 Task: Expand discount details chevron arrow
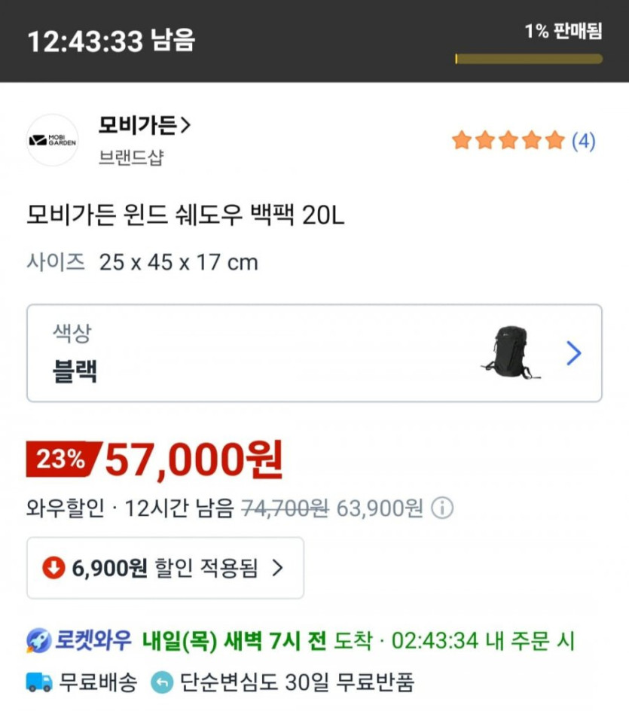(x=277, y=568)
